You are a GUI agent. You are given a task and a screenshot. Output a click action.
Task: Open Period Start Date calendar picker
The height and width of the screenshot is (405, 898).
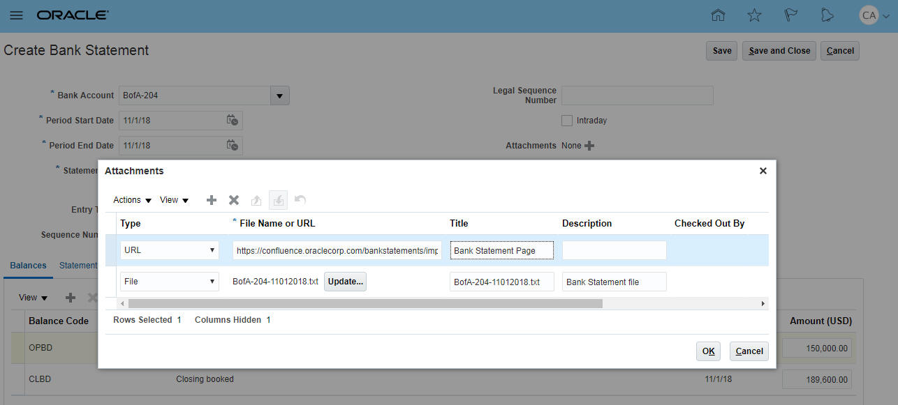point(233,121)
